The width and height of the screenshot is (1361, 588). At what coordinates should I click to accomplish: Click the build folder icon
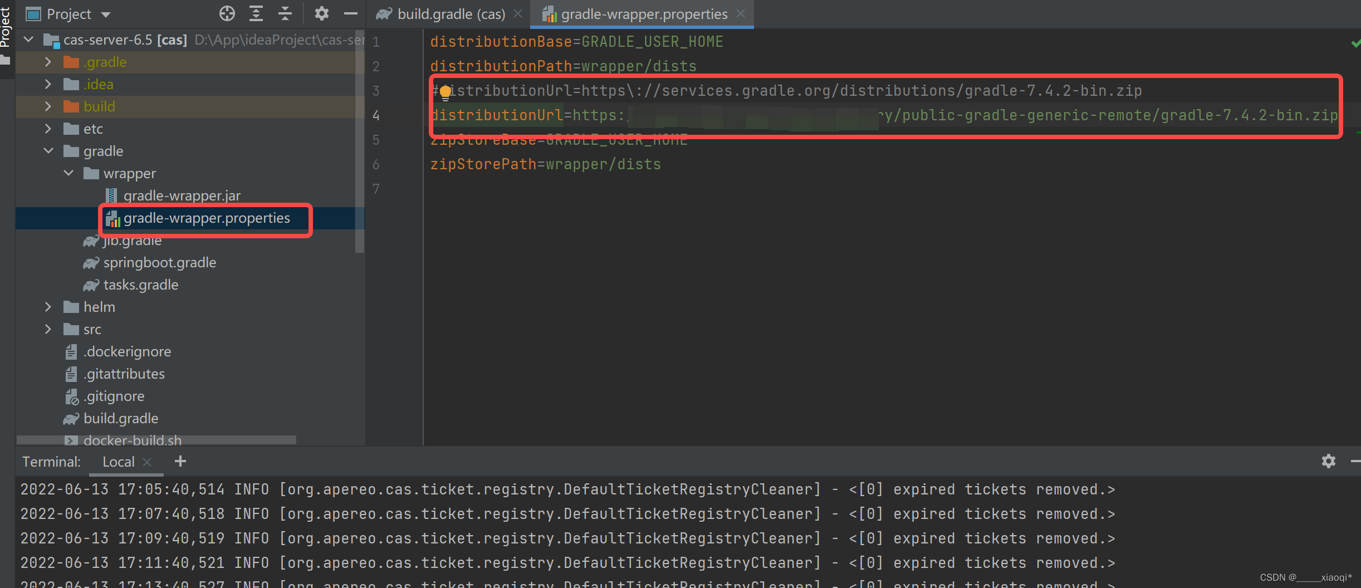pos(71,106)
